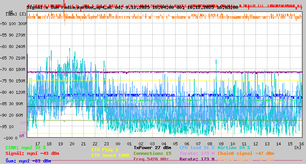Click the TxPower 27 dBm label
Image resolution: width=306 pixels, height=164 pixels.
click(x=152, y=147)
